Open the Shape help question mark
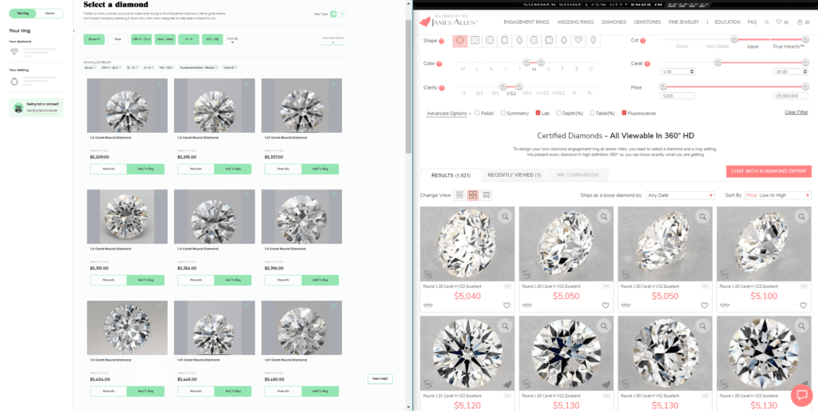This screenshot has height=411, width=818. [442, 41]
